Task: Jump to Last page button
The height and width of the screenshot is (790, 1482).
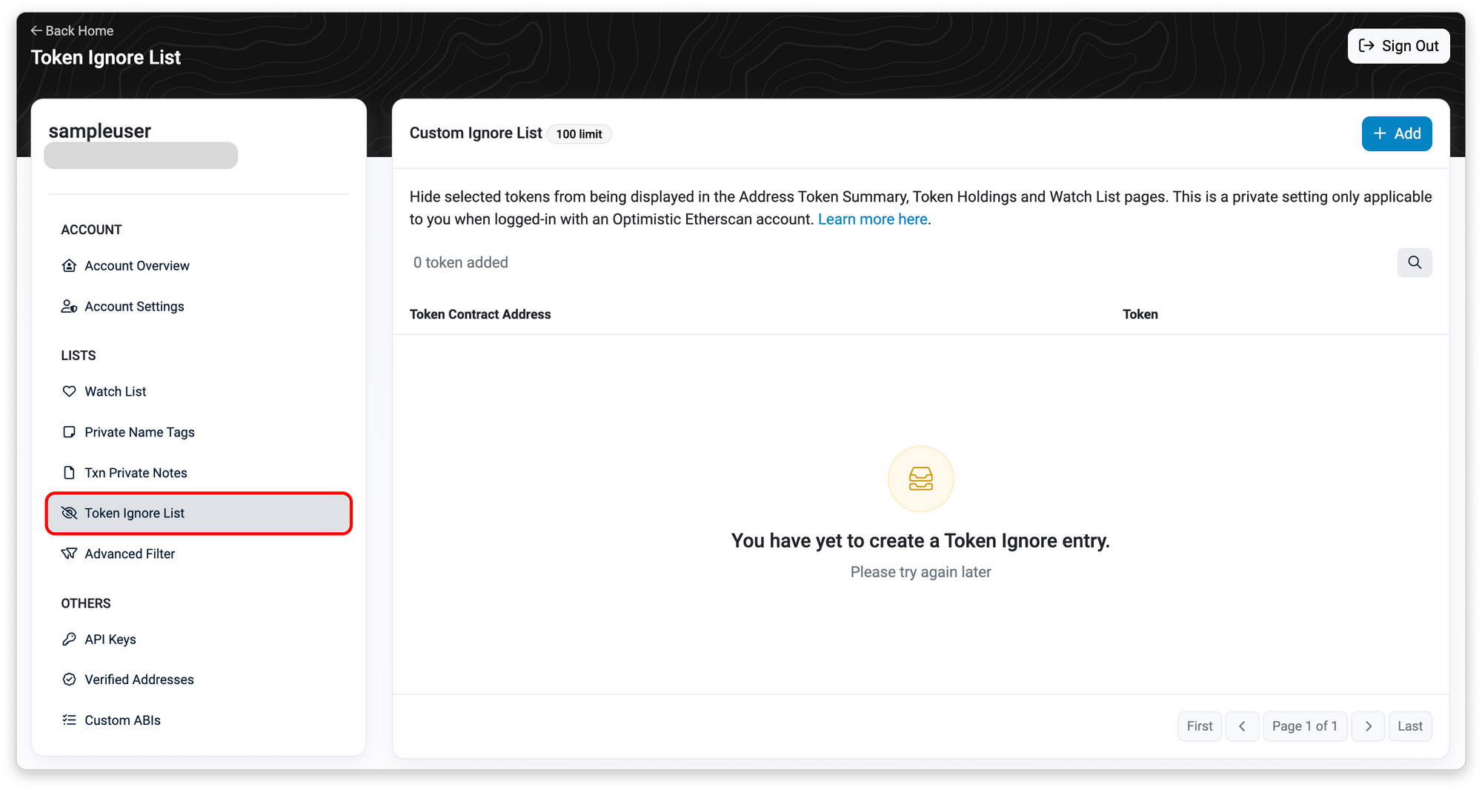Action: click(x=1409, y=726)
